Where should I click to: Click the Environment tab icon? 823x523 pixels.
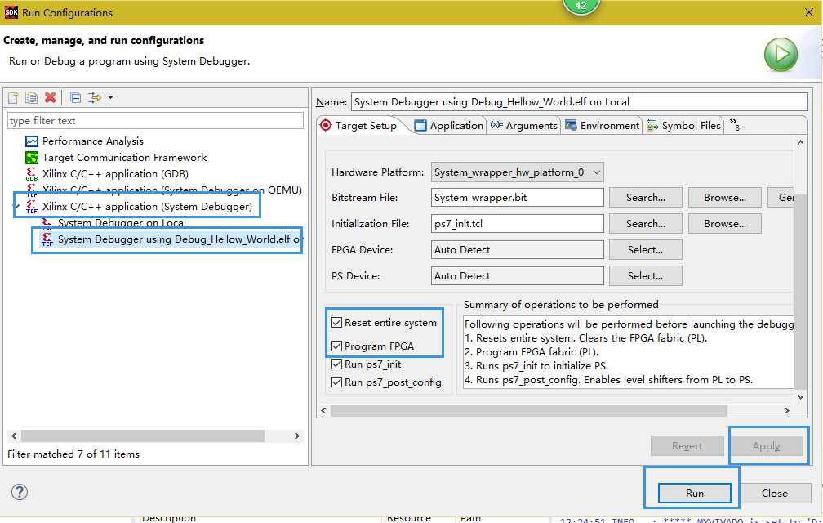[x=571, y=125]
